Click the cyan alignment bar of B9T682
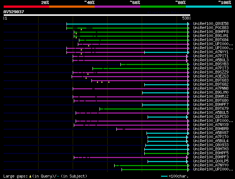 [x=166, y=85]
